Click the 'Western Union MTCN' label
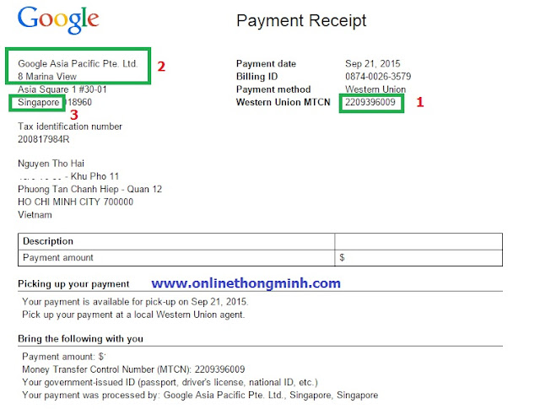The image size is (540, 409). coord(283,102)
